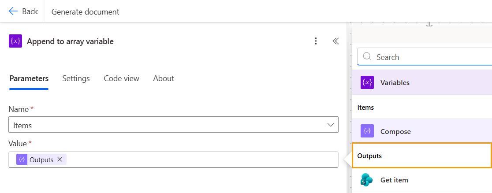The width and height of the screenshot is (492, 193).
Task: Click the Back button label
Action: coord(30,11)
